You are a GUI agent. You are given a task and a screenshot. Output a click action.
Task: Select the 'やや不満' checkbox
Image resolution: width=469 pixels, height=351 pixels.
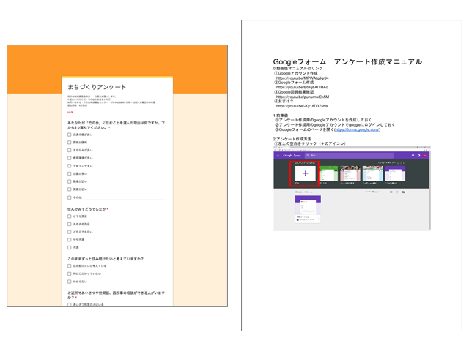pos(70,240)
